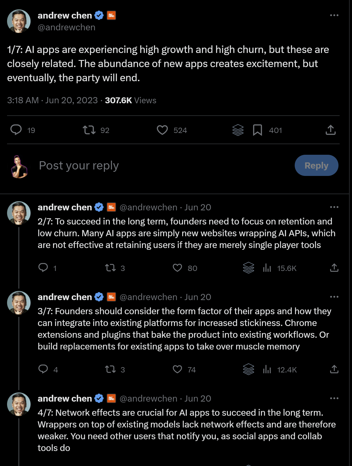Open replies on the main tweet
The width and height of the screenshot is (352, 466).
16,130
